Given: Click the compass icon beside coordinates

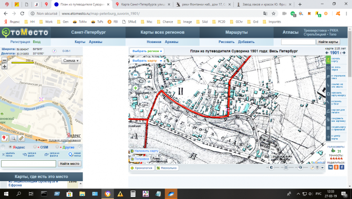Looking at the screenshot, I should (x=54, y=51).
